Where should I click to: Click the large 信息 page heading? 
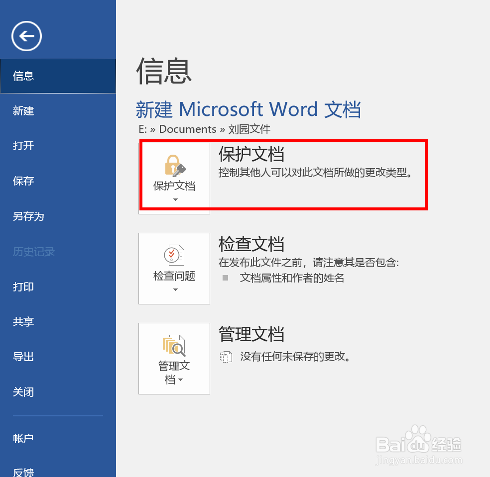click(164, 71)
